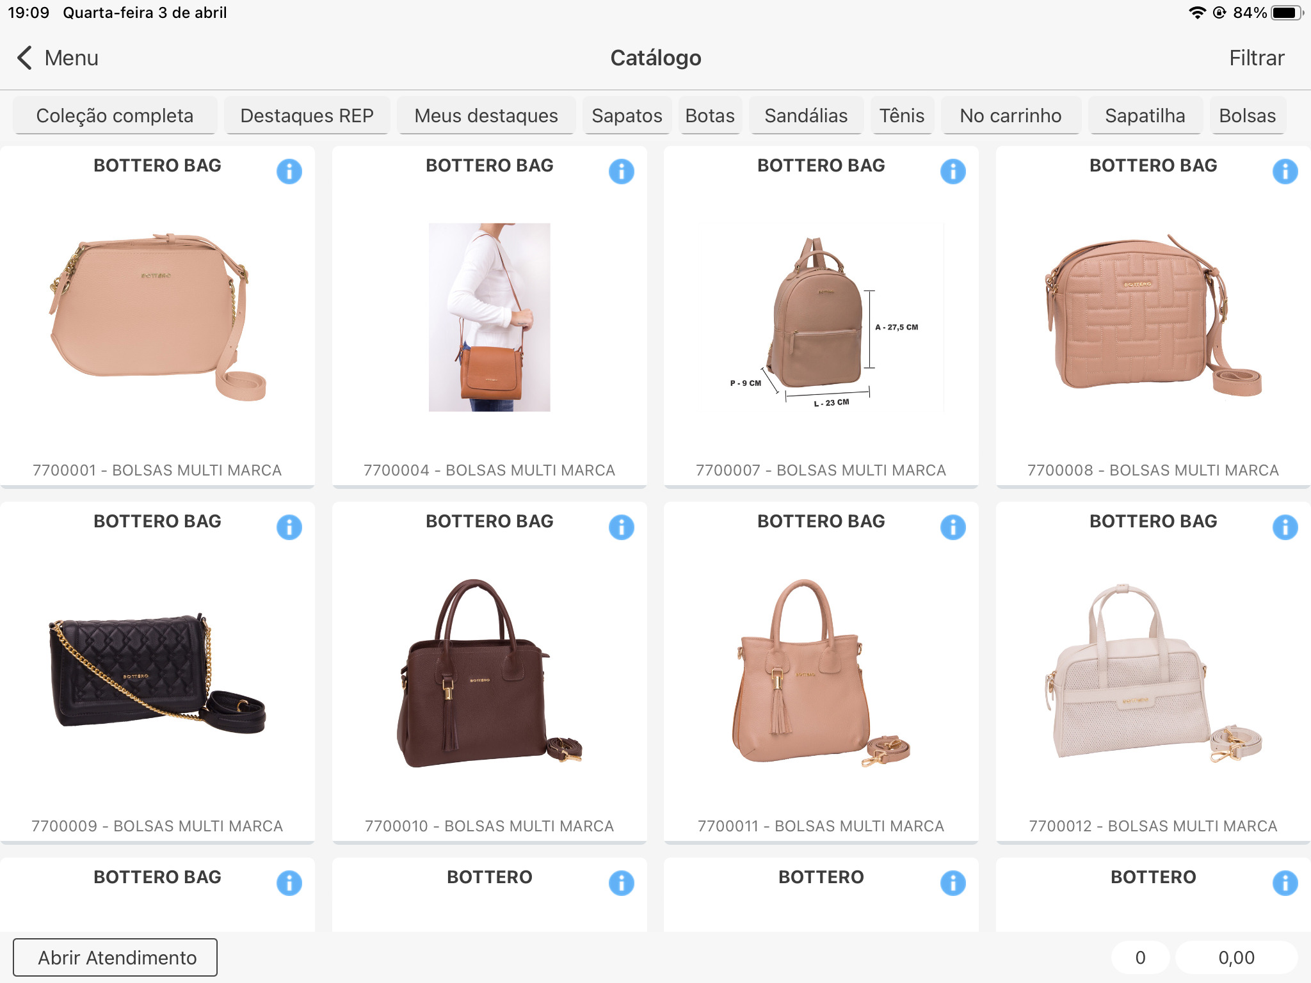
Task: Select the backpack product image 7700007
Action: 821,317
